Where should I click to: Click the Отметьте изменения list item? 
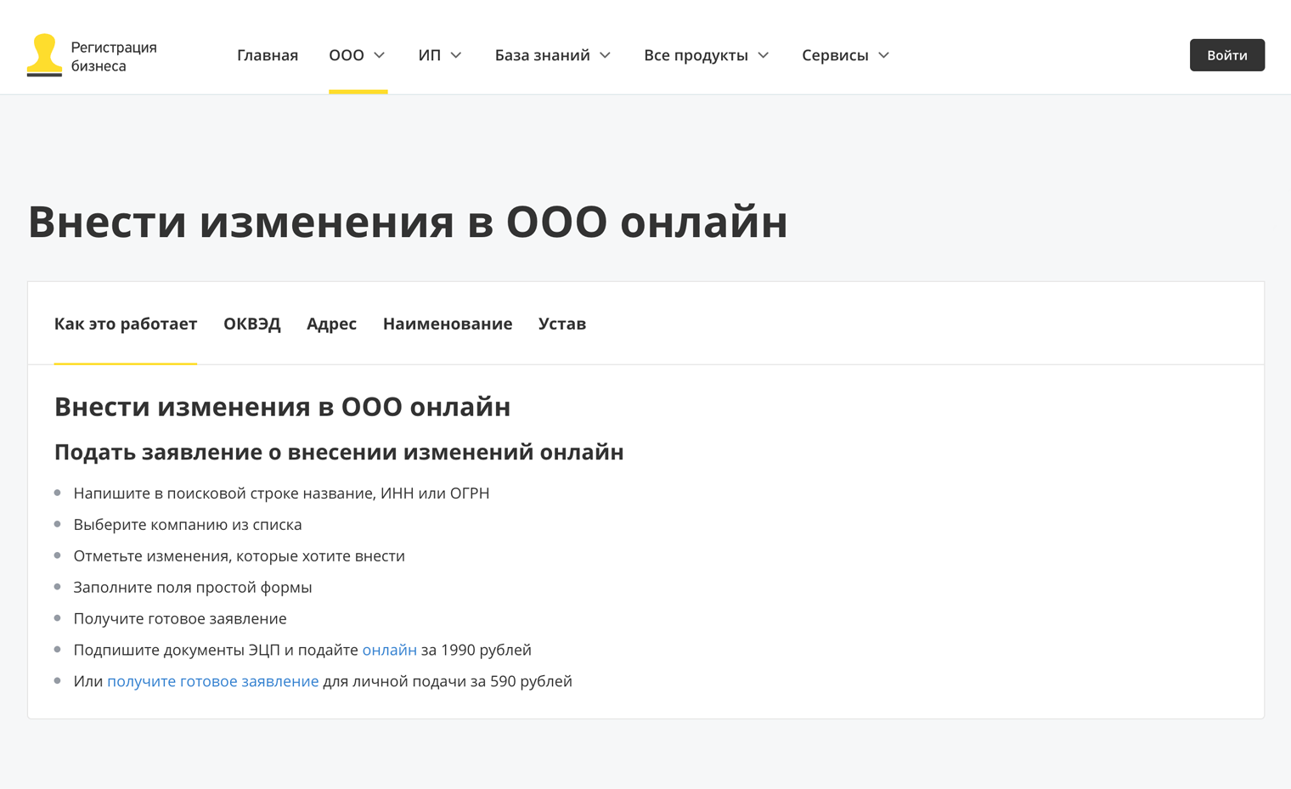point(239,556)
